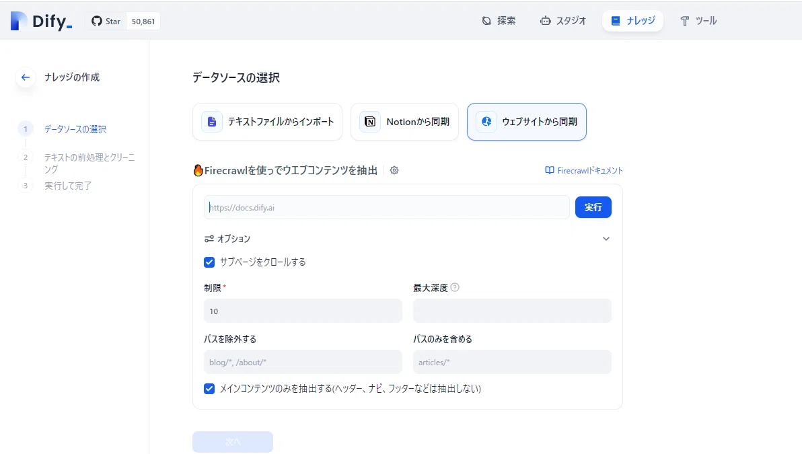Click the ナレッジの作成 heading

(x=72, y=77)
